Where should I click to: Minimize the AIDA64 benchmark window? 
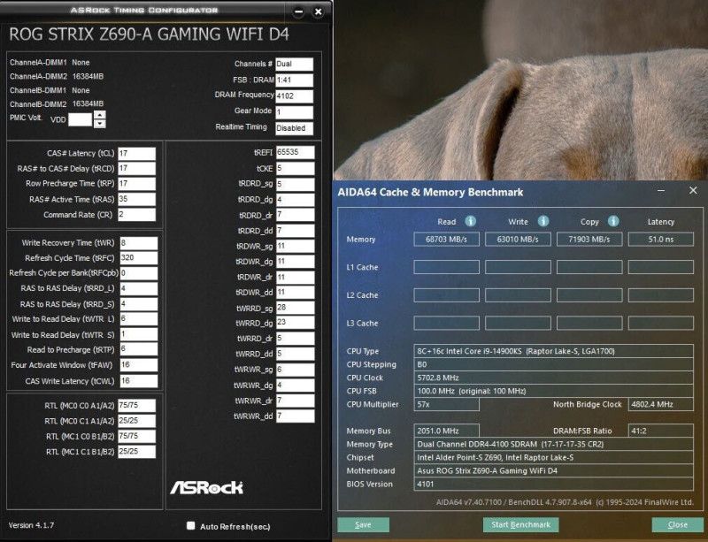[x=661, y=191]
